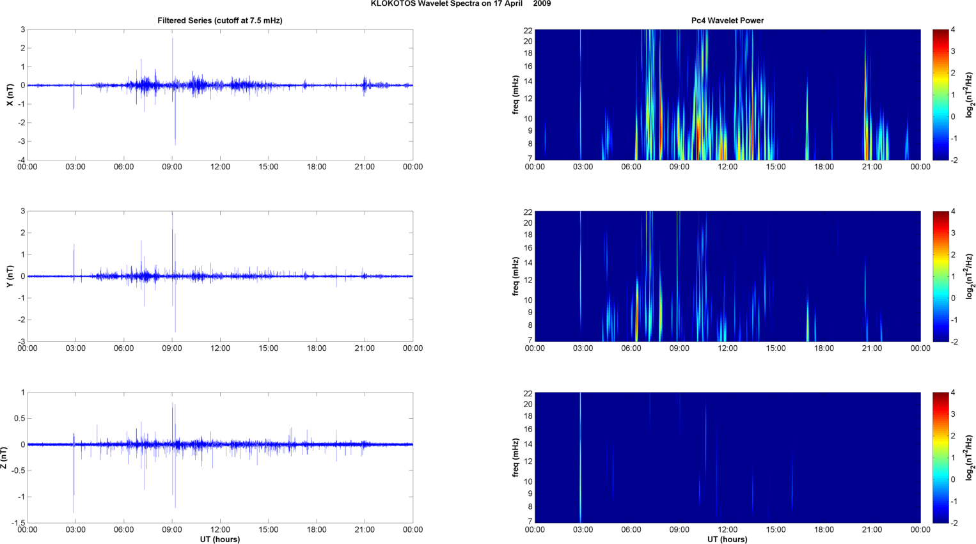Screen dimensions: 976x544
Task: Select the Filtered Series cutoff title text
Action: coord(219,20)
